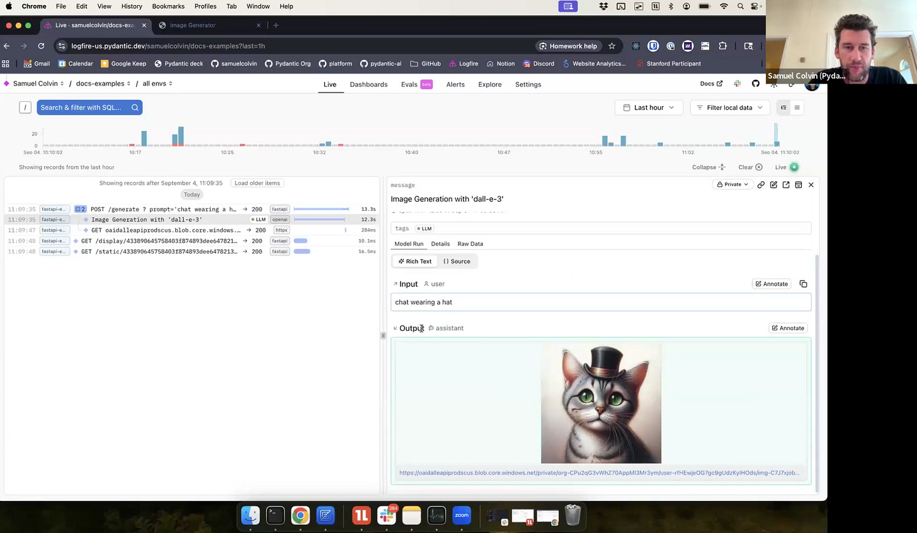This screenshot has height=533, width=917.
Task: Select the GET /display/4338906 trace row
Action: tap(192, 241)
